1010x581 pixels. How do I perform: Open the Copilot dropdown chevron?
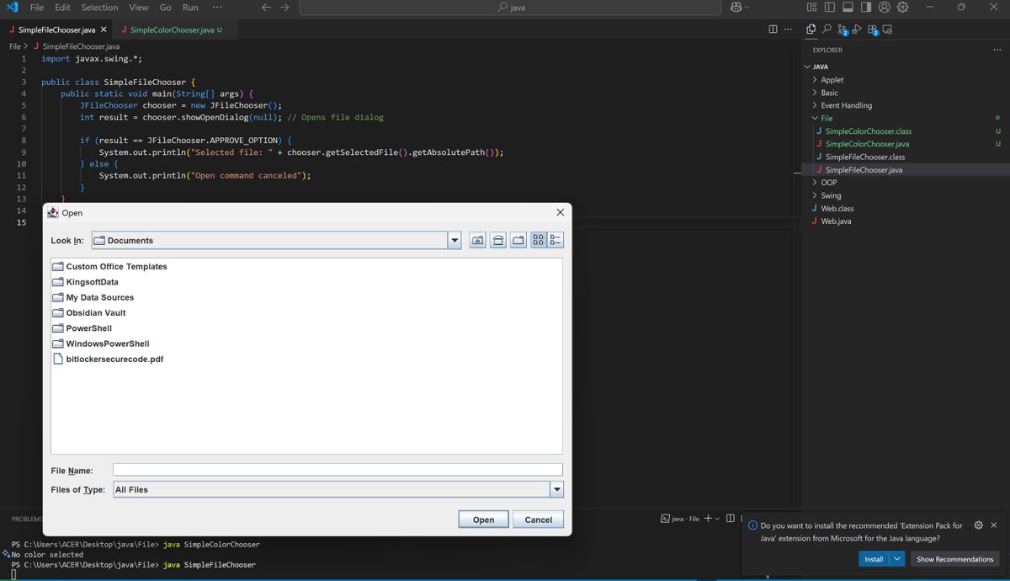pos(748,7)
